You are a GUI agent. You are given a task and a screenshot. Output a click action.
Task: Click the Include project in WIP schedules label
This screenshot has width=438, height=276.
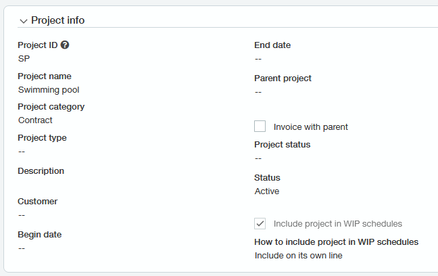(x=338, y=224)
